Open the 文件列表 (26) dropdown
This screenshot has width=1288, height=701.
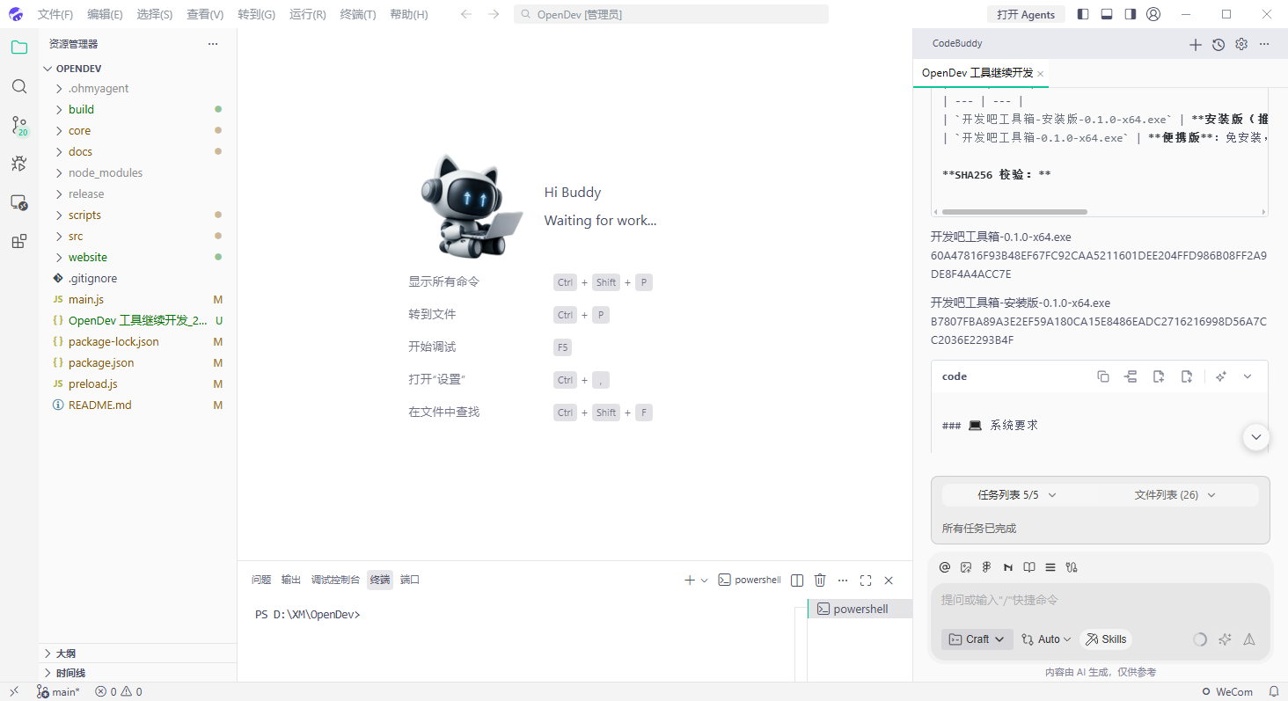[1175, 495]
